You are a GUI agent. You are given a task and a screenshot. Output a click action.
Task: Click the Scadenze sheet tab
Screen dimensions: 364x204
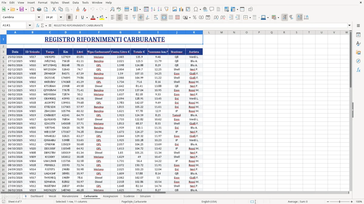(129, 196)
